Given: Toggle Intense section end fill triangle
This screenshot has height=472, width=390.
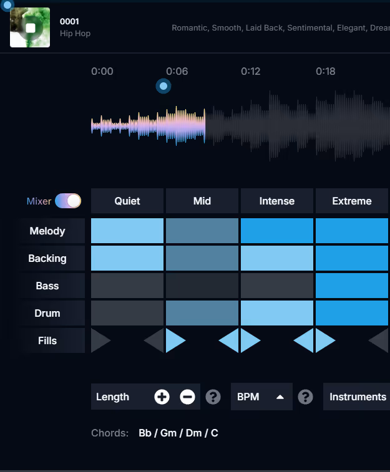Looking at the screenshot, I should (x=305, y=340).
